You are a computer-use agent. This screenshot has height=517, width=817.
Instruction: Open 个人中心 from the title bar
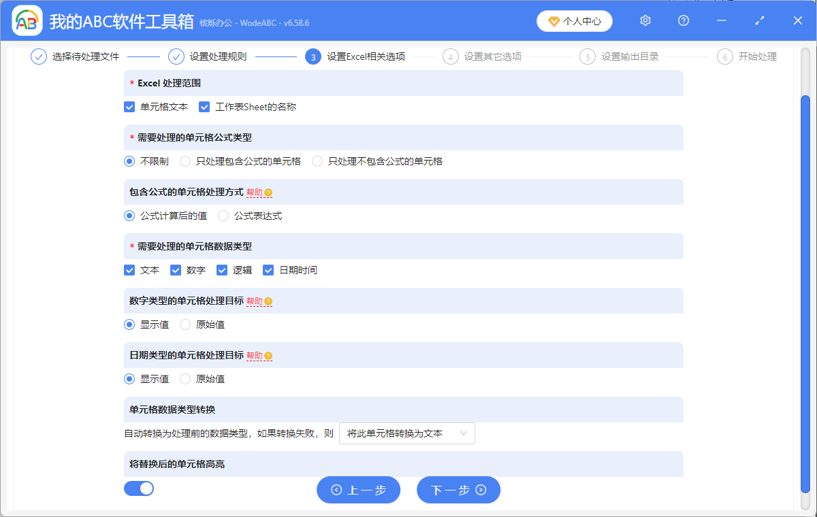click(x=574, y=21)
